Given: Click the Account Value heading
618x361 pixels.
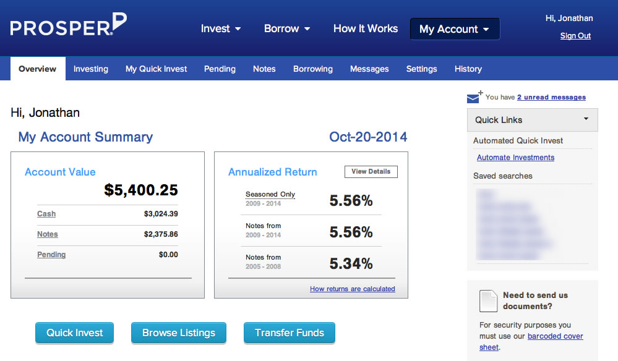Looking at the screenshot, I should pos(60,172).
